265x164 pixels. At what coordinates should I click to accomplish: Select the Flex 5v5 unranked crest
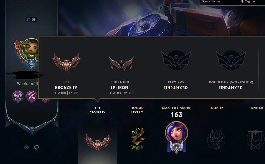click(x=176, y=60)
